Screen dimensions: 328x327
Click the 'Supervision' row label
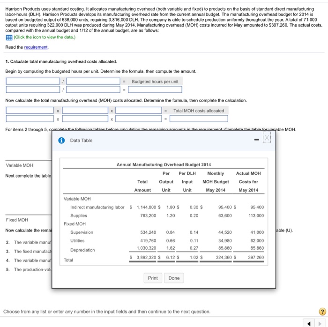pos(82,232)
